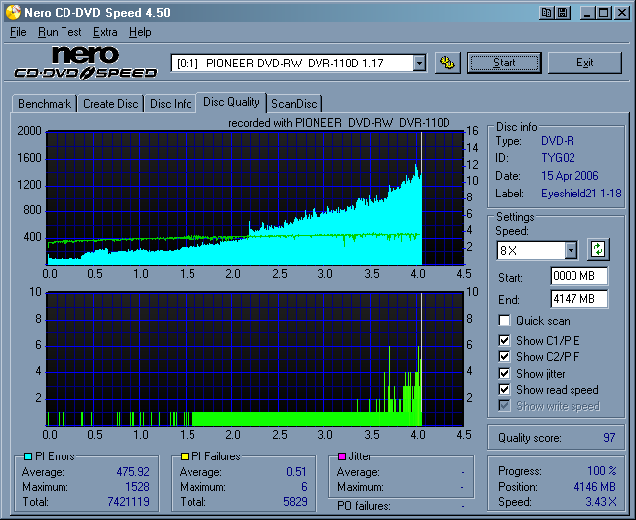
Task: Close the Nero CD-DVD Speed window
Action: click(621, 13)
